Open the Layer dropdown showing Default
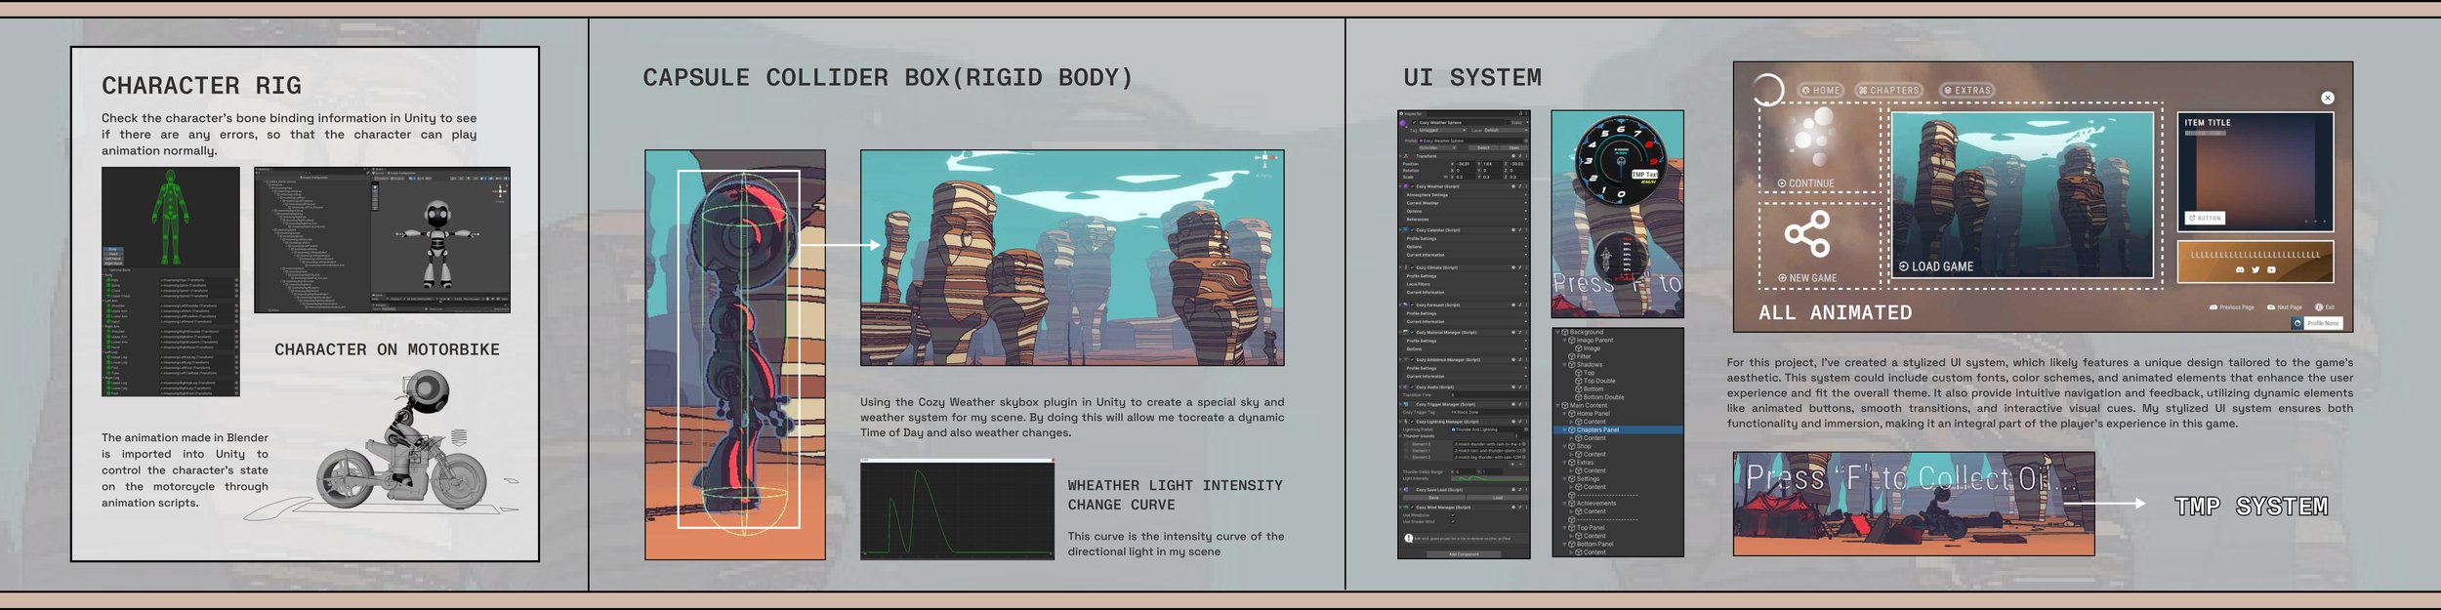Screen dimensions: 2441x610 pyautogui.click(x=1506, y=130)
